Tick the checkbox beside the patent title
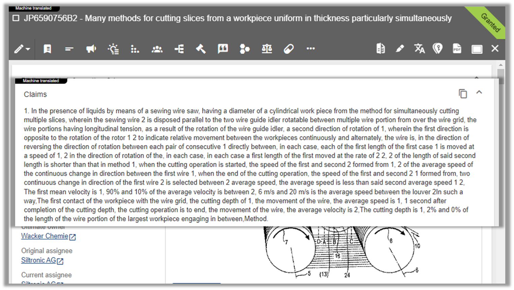 [x=15, y=19]
